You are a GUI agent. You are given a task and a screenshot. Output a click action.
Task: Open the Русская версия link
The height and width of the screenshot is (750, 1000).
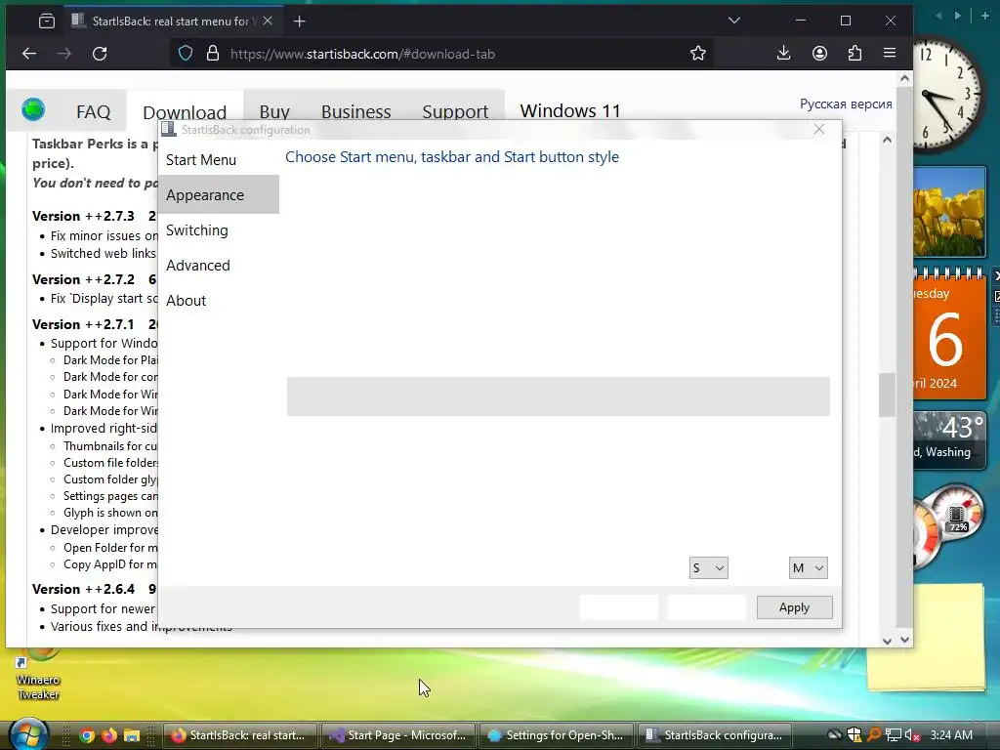(846, 104)
